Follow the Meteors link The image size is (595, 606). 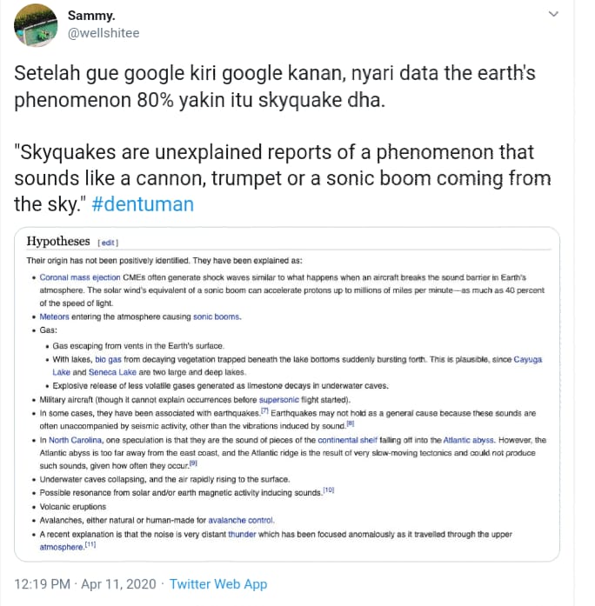tap(56, 317)
